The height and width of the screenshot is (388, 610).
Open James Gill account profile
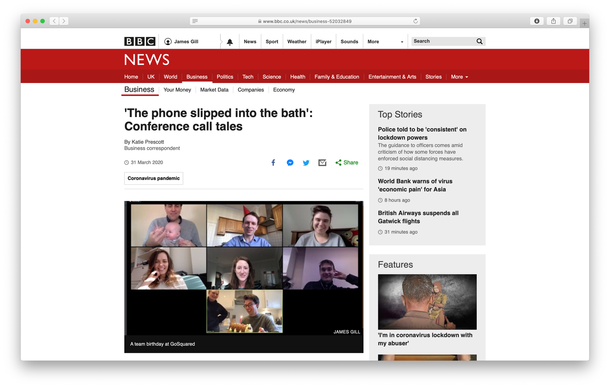click(182, 42)
